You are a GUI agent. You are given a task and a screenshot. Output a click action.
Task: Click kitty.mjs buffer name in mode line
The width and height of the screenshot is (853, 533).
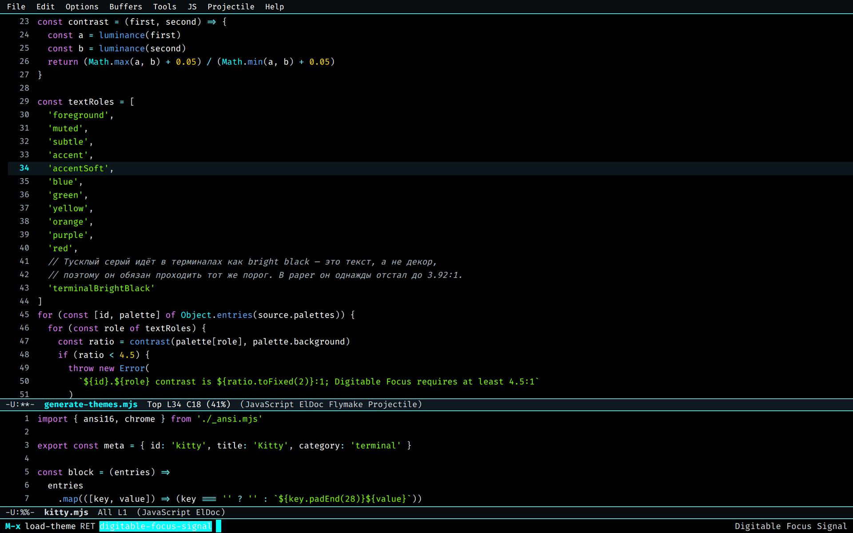point(66,512)
